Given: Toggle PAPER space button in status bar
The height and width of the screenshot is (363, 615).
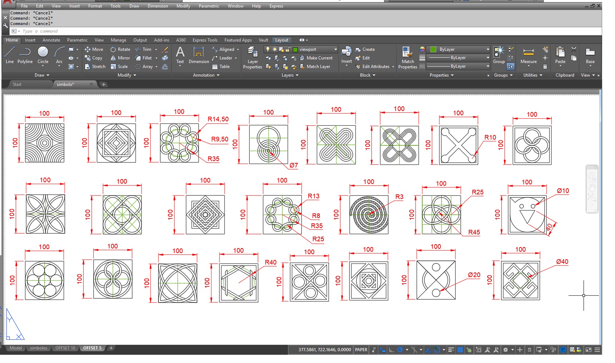Looking at the screenshot, I should pos(361,350).
